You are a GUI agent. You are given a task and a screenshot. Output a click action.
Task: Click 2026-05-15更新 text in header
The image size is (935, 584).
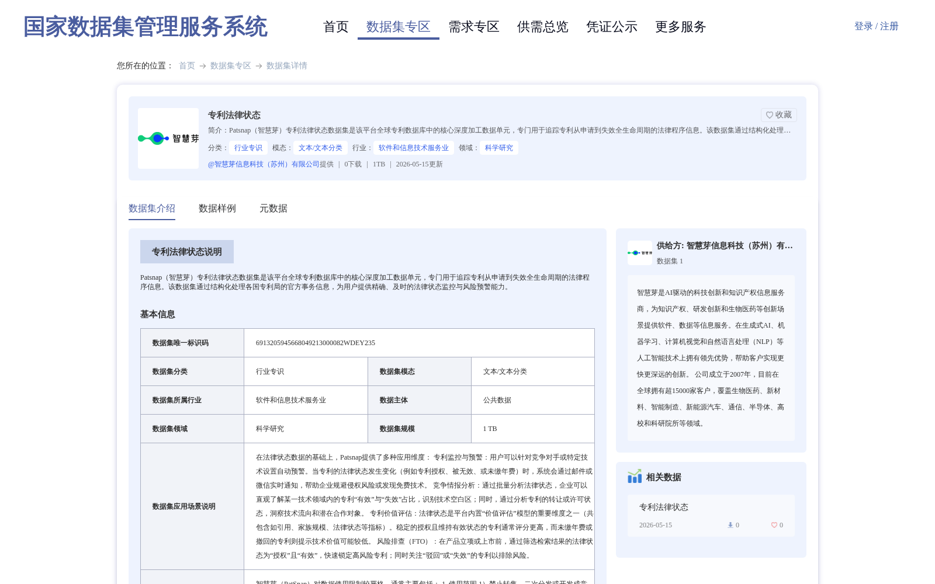click(420, 164)
